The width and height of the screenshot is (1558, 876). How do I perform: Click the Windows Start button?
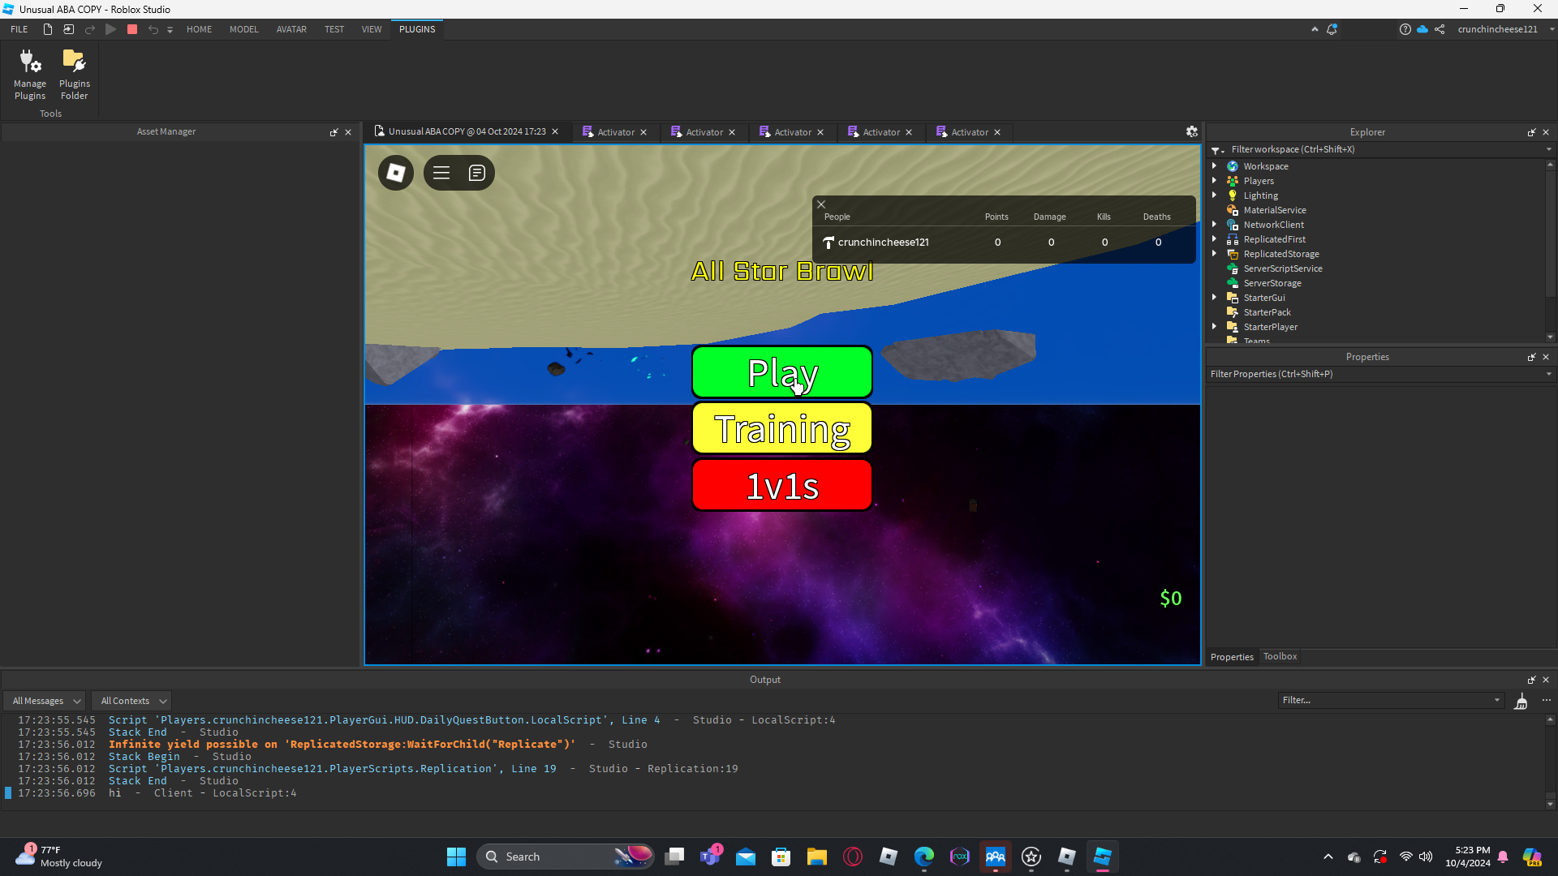tap(456, 857)
